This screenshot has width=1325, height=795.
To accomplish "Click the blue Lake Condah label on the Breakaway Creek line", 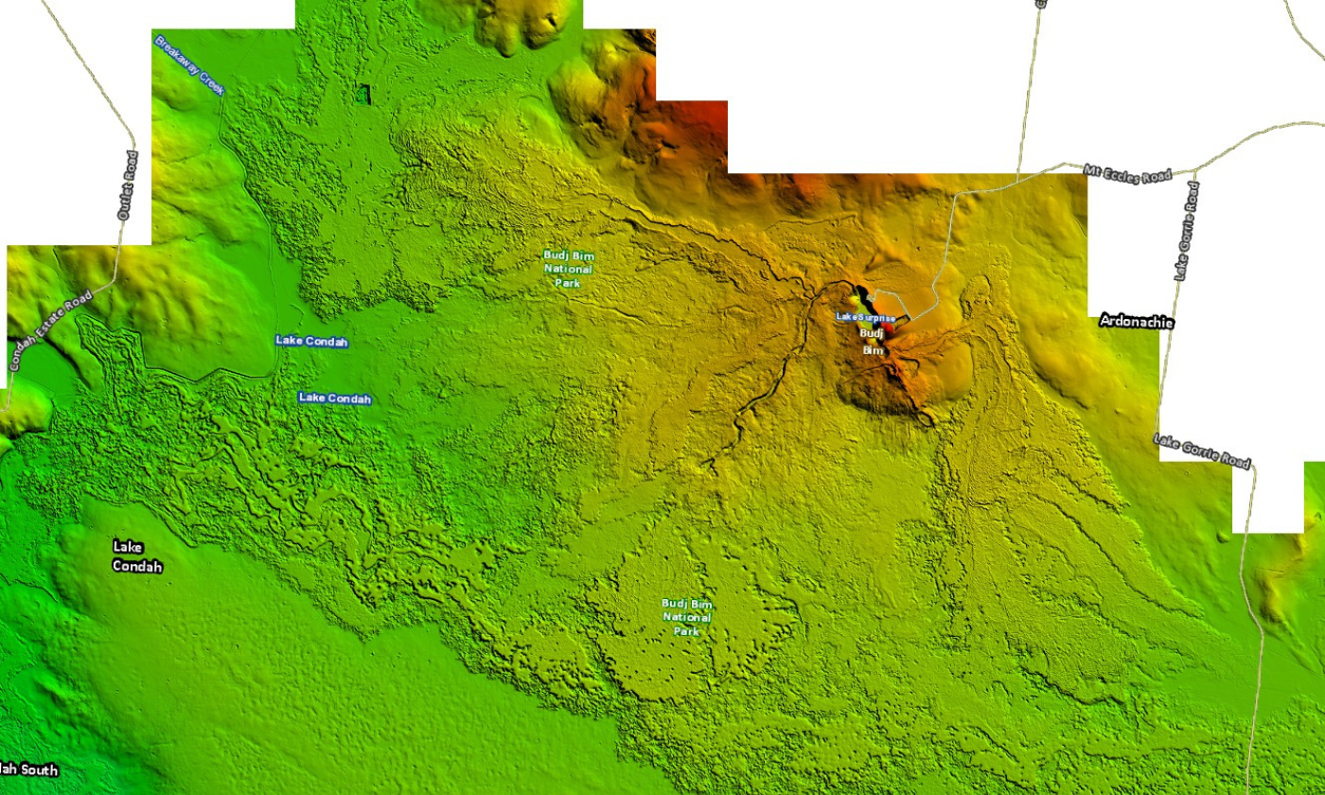I will pos(312,341).
